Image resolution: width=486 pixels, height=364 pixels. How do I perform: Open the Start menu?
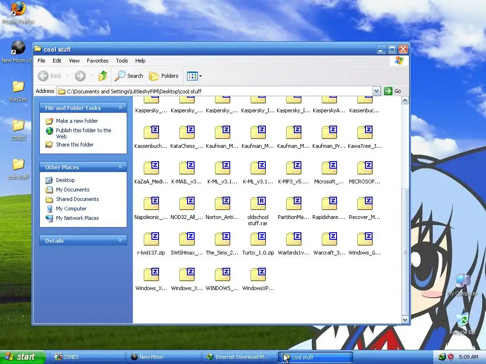pyautogui.click(x=23, y=357)
